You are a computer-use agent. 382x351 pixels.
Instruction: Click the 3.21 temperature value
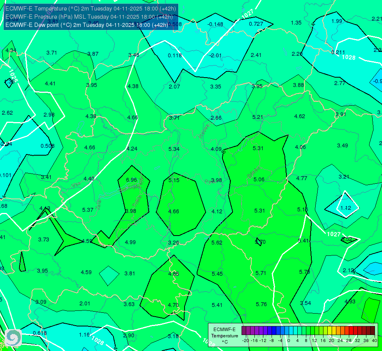pos(344,177)
